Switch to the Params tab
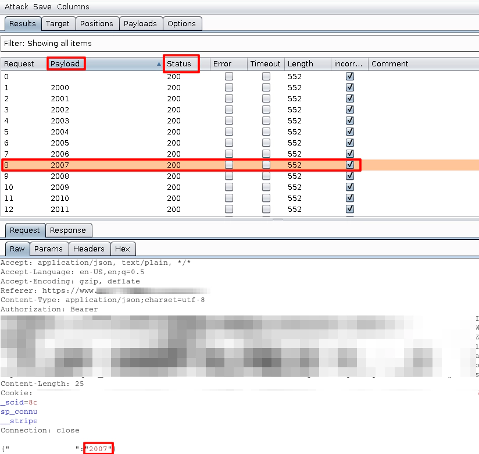This screenshot has height=454, width=479. [x=48, y=249]
